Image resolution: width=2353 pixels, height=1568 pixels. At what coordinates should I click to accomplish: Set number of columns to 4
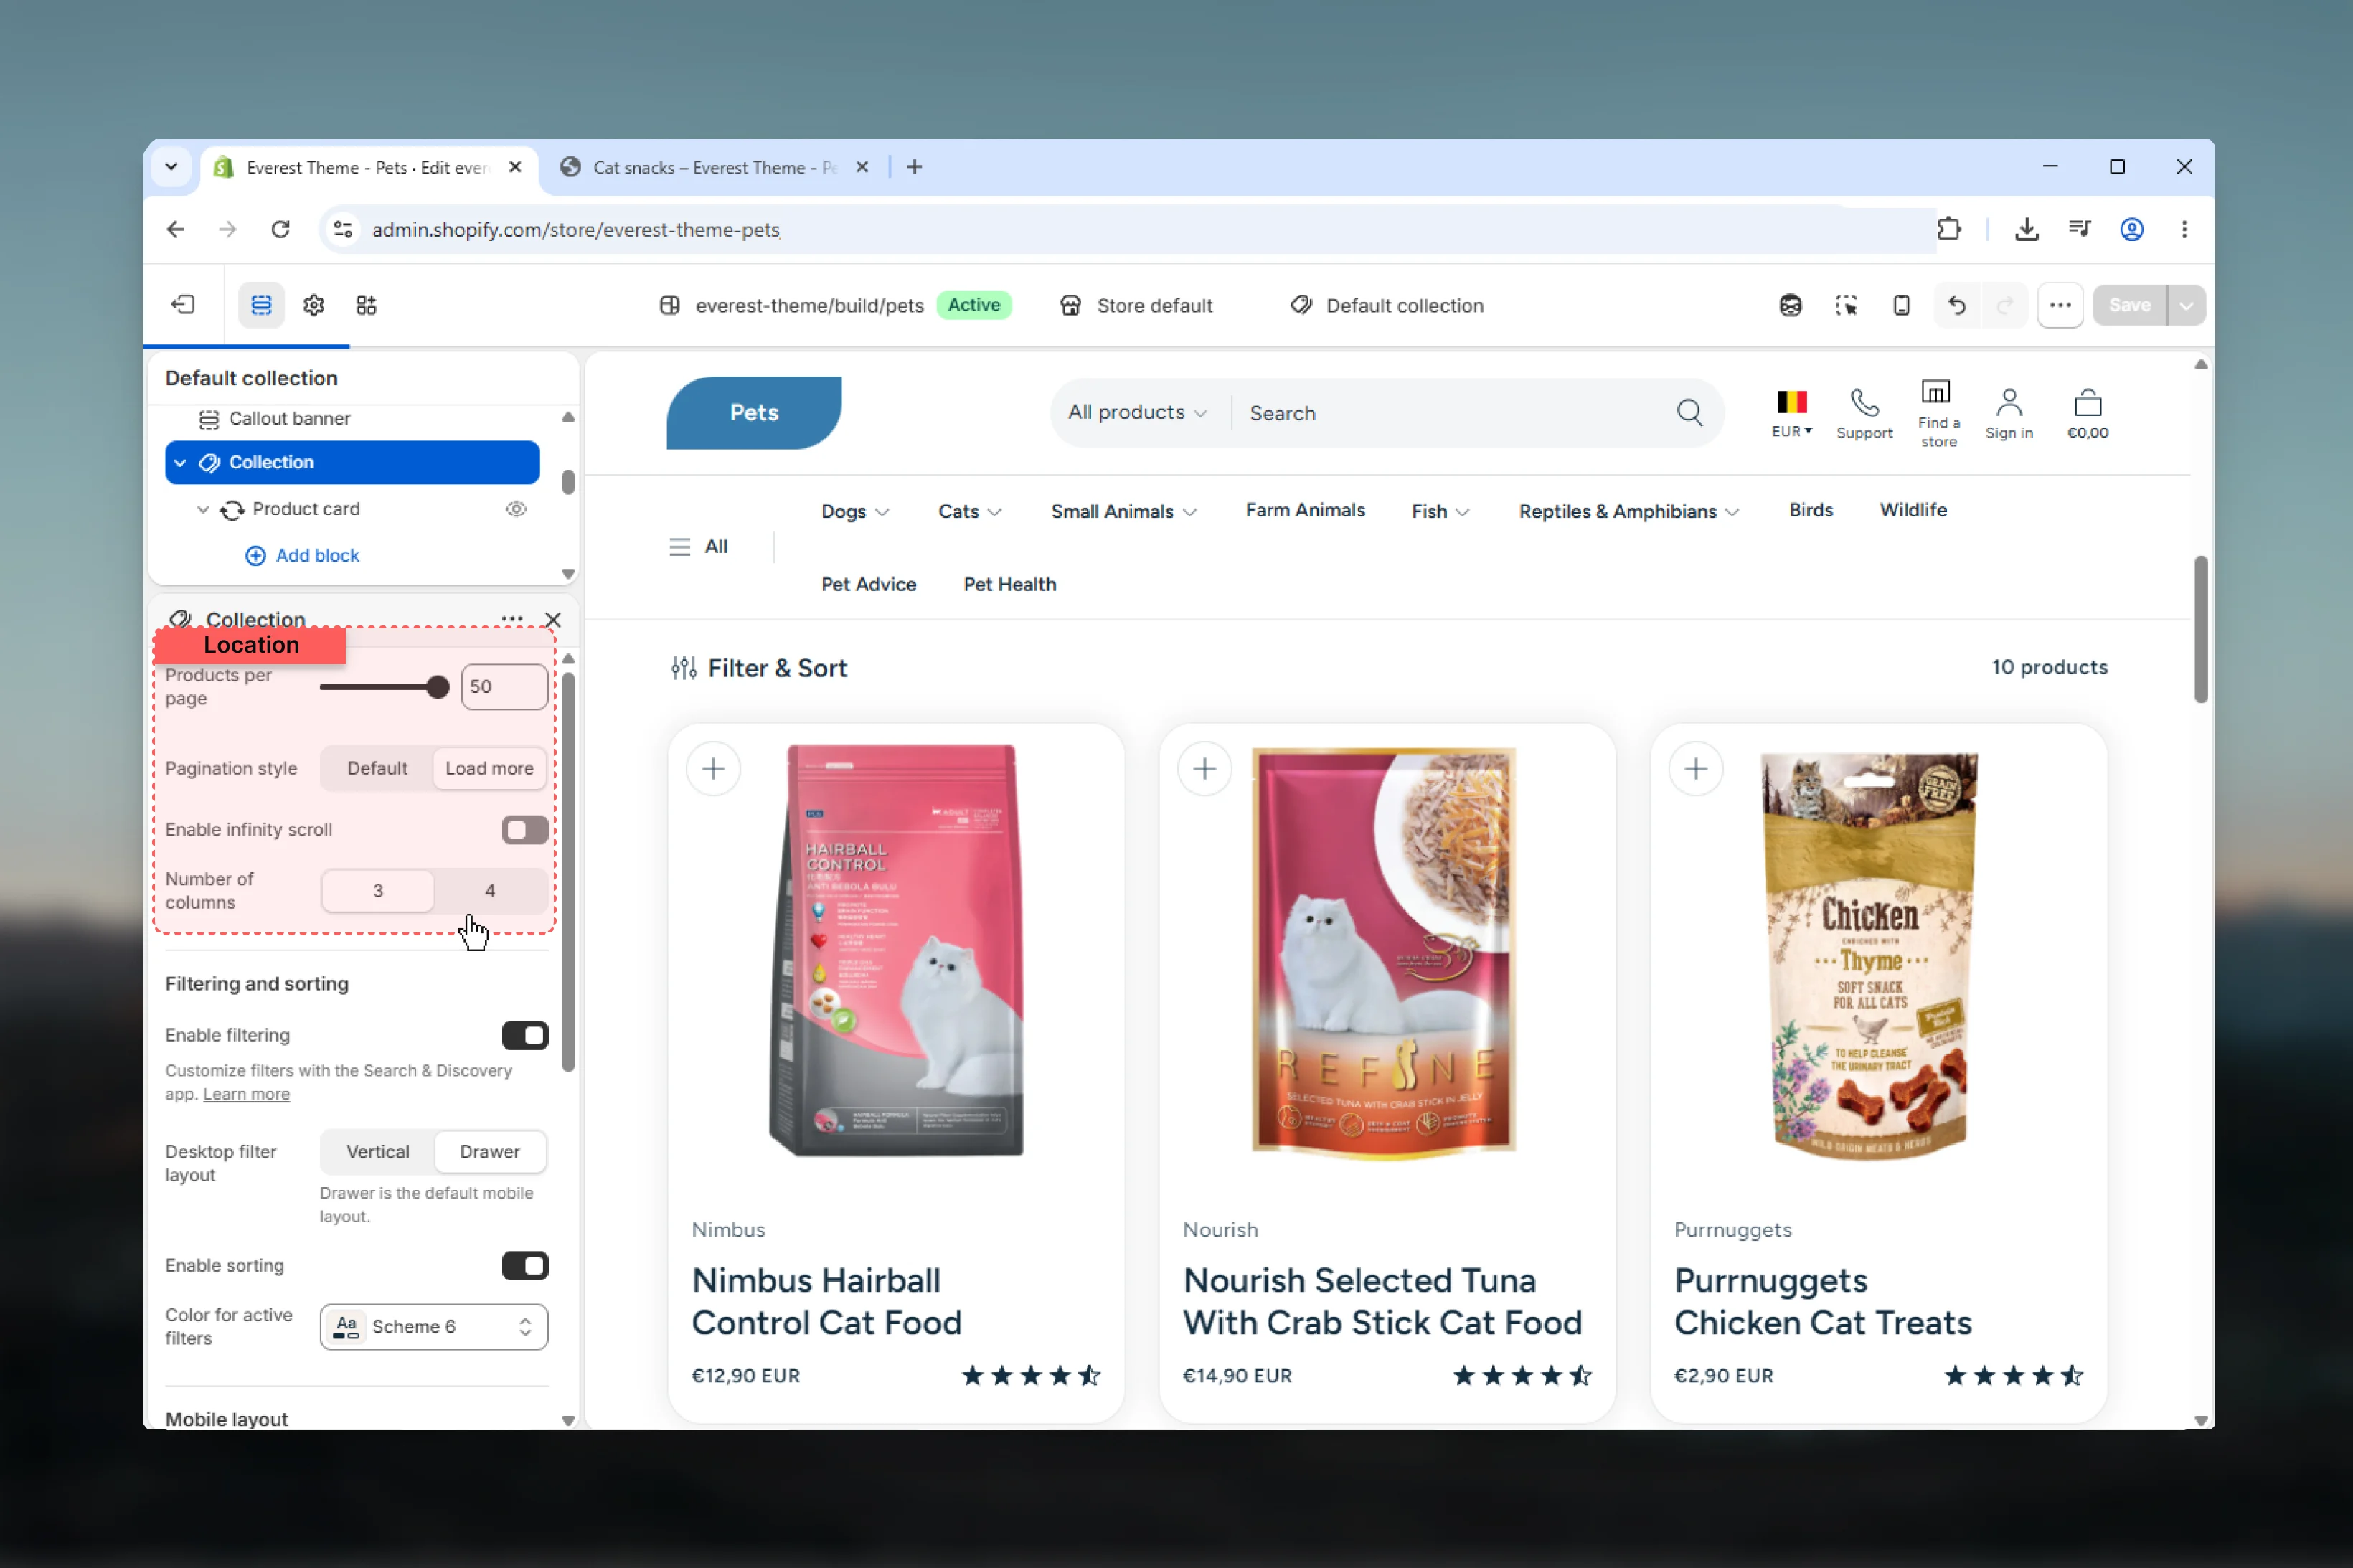490,890
